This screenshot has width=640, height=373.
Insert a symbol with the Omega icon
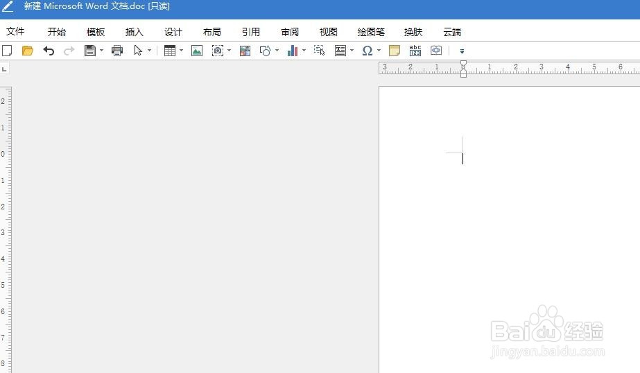point(367,51)
